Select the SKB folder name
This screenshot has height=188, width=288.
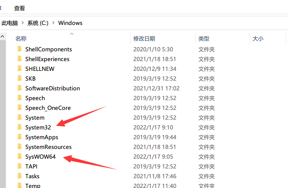tap(30, 78)
